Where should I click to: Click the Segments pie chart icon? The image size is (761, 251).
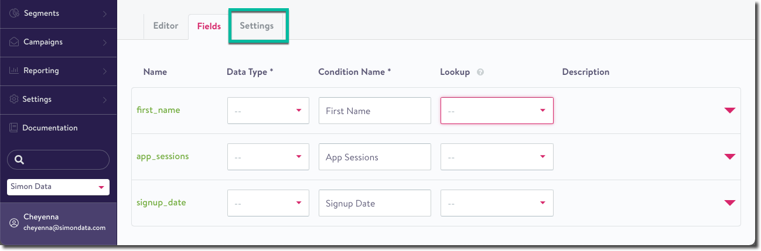pyautogui.click(x=15, y=13)
